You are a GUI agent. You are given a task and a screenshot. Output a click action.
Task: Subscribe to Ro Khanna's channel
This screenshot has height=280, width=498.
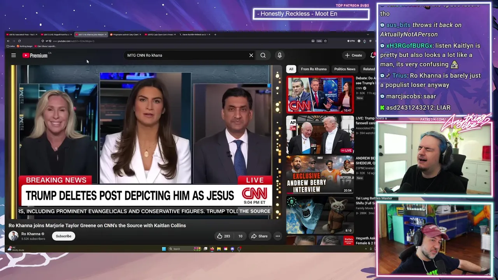(63, 236)
